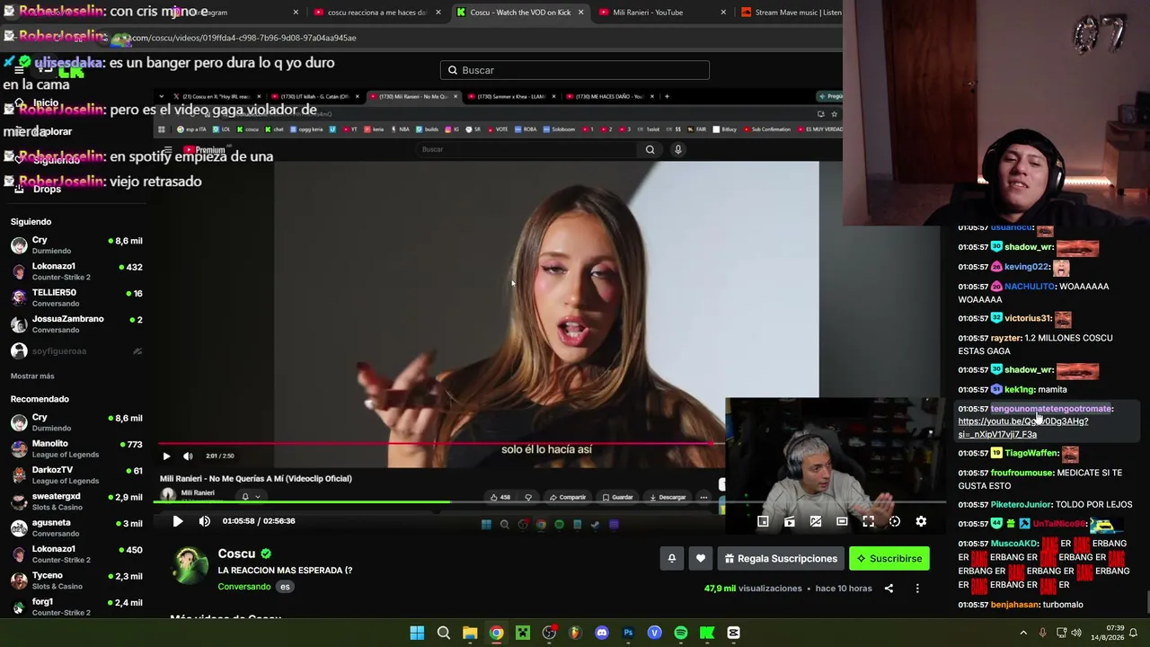Viewport: 1150px width, 647px height.
Task: Open JossuaZambrano channel in the sidebar
Action: tap(75, 323)
